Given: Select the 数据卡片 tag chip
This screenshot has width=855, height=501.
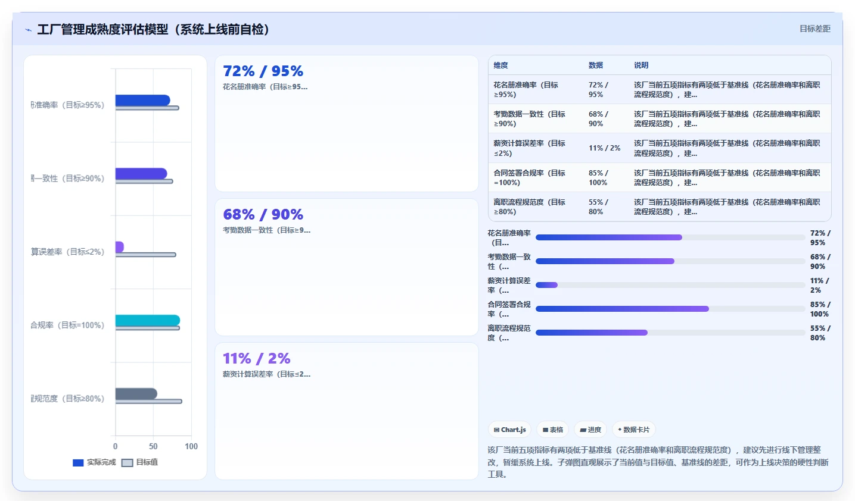Looking at the screenshot, I should [x=634, y=430].
